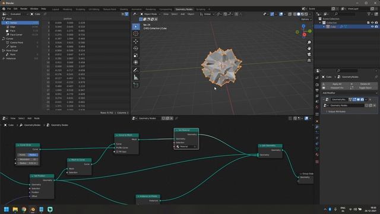380x214 pixels.
Task: Activate the Transform tool
Action: coord(136,62)
